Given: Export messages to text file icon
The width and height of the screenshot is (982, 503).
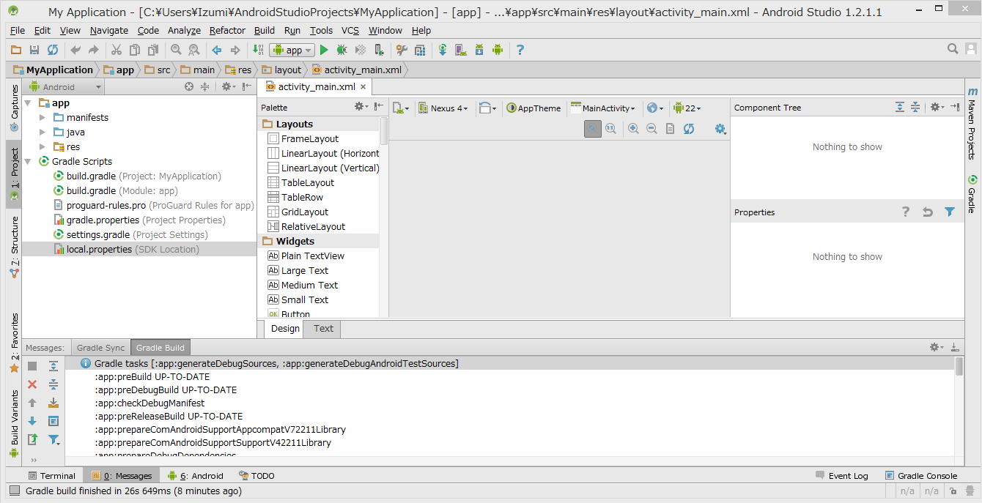Looking at the screenshot, I should pos(32,439).
